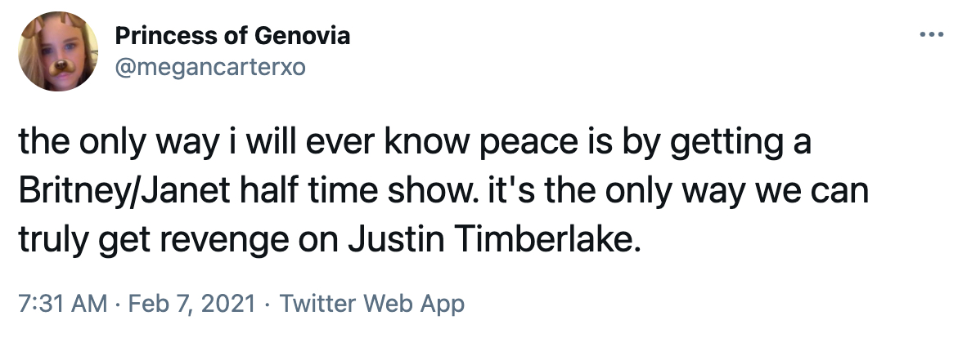This screenshot has height=338, width=967.
Task: Open the Twitter Web App source link
Action: coord(372,305)
